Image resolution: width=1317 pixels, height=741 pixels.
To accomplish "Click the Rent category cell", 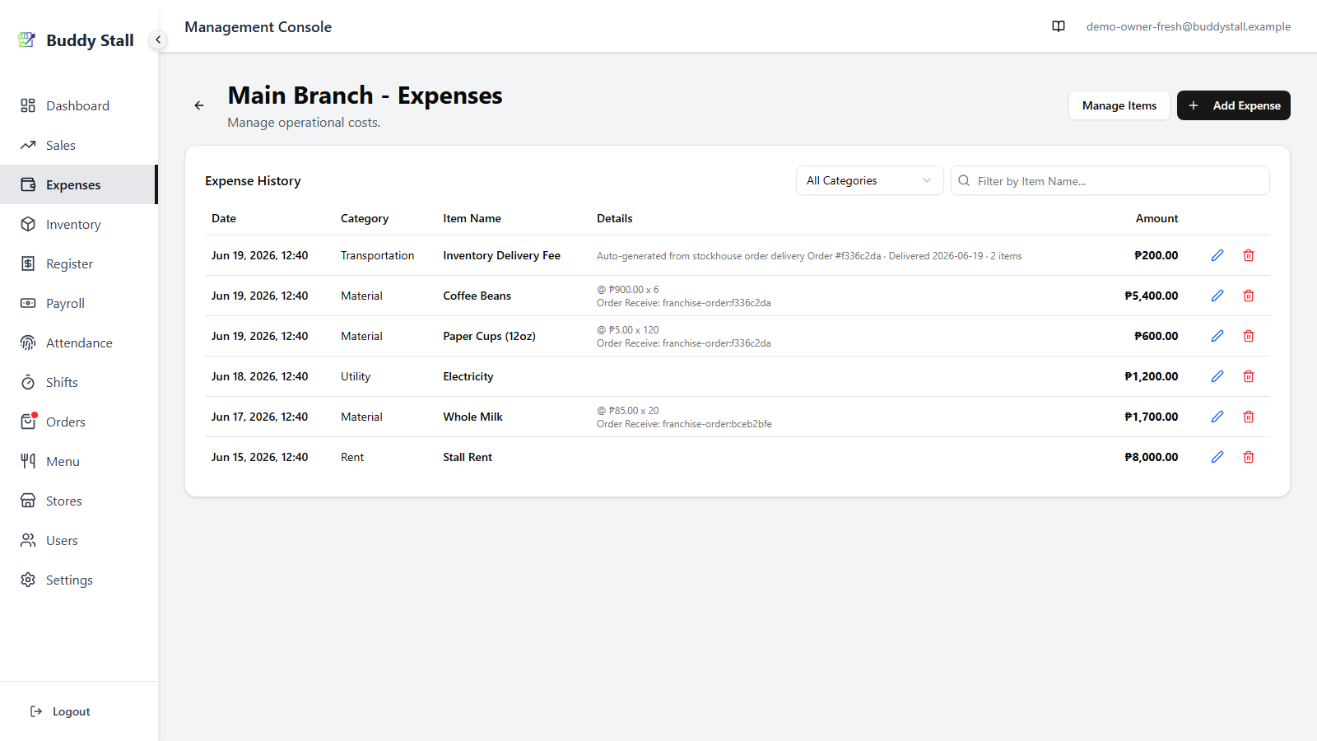I will [352, 457].
